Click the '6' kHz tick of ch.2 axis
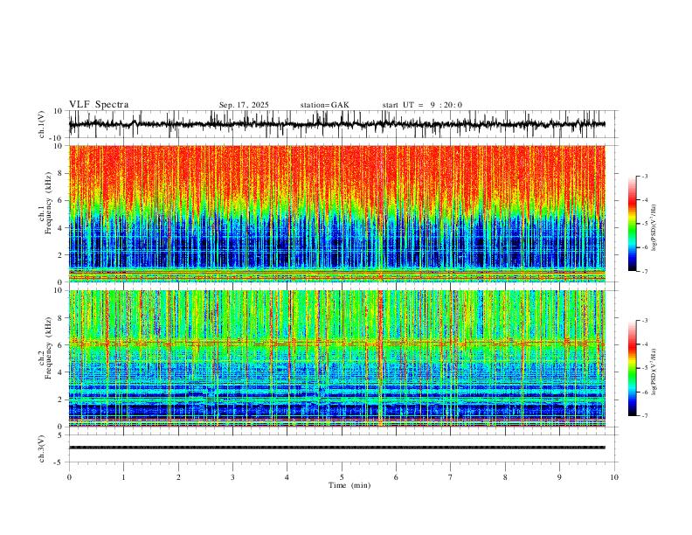The image size is (692, 535). 61,345
